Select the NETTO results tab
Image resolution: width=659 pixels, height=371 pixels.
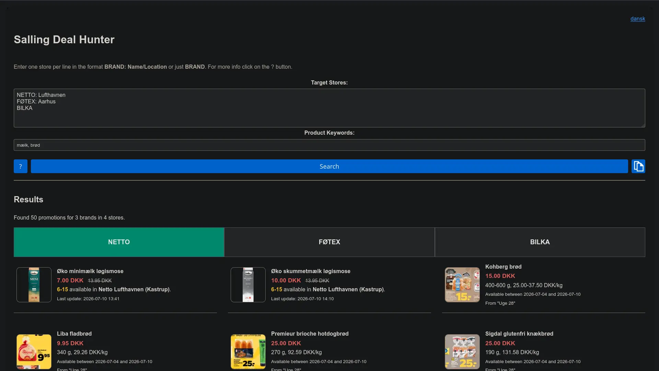click(119, 242)
